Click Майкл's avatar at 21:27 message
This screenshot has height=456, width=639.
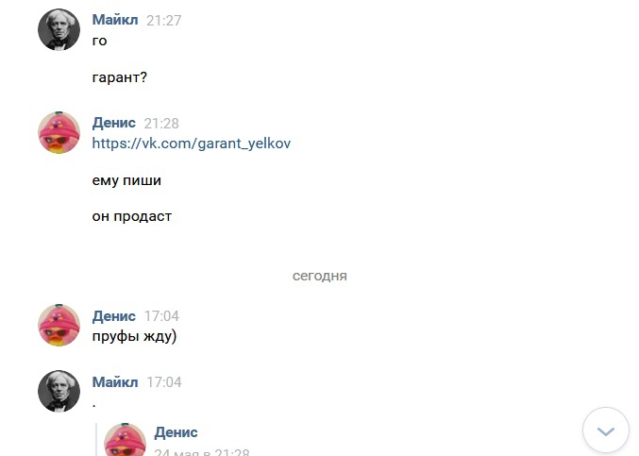tap(59, 29)
